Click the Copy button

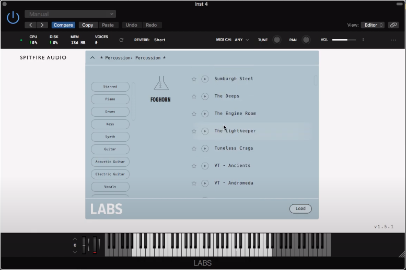[x=87, y=25]
